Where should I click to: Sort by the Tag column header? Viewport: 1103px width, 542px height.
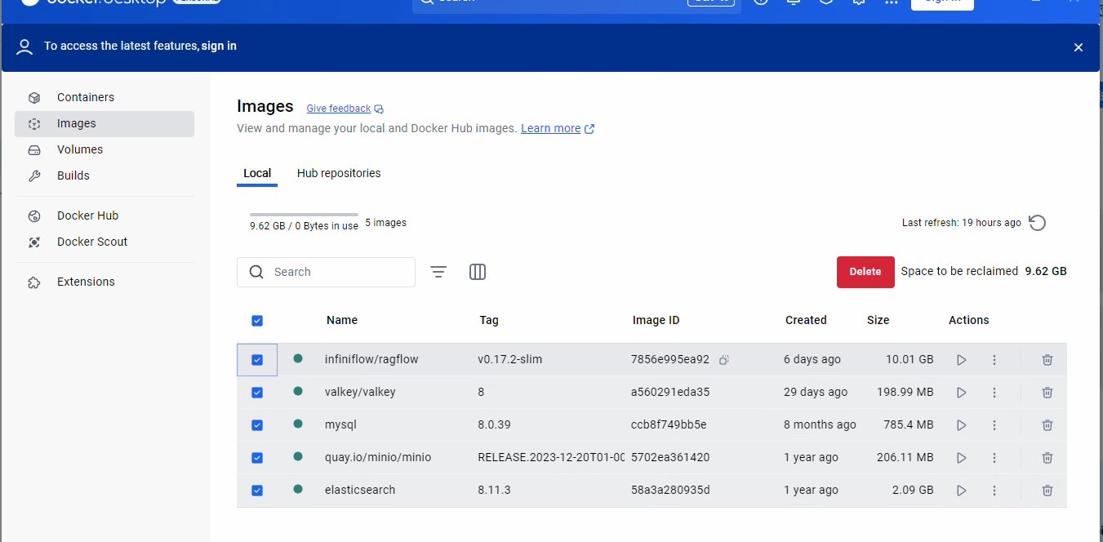(489, 320)
